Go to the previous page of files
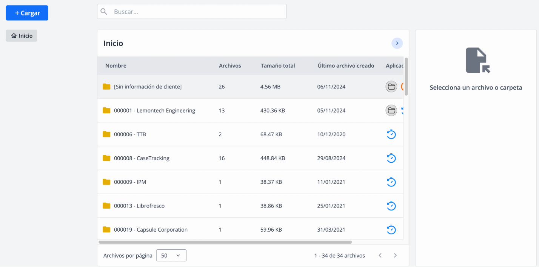539x267 pixels. pyautogui.click(x=380, y=255)
